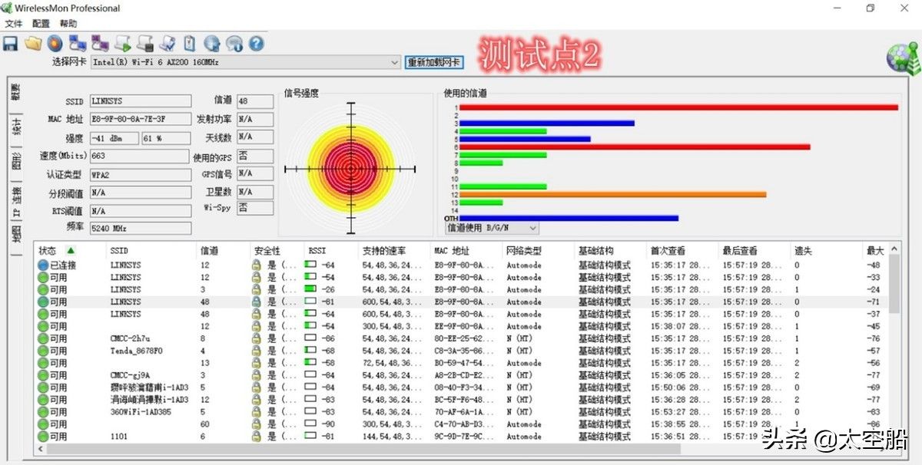Click the document with checkmark toolbar icon
The image size is (922, 465).
tap(167, 44)
